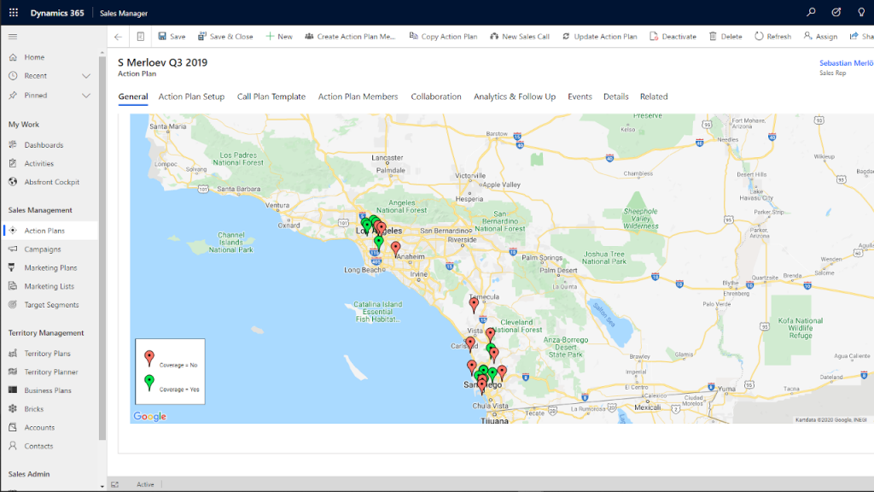The width and height of the screenshot is (874, 492).
Task: Click Dynamics 365 brand title
Action: (x=57, y=13)
